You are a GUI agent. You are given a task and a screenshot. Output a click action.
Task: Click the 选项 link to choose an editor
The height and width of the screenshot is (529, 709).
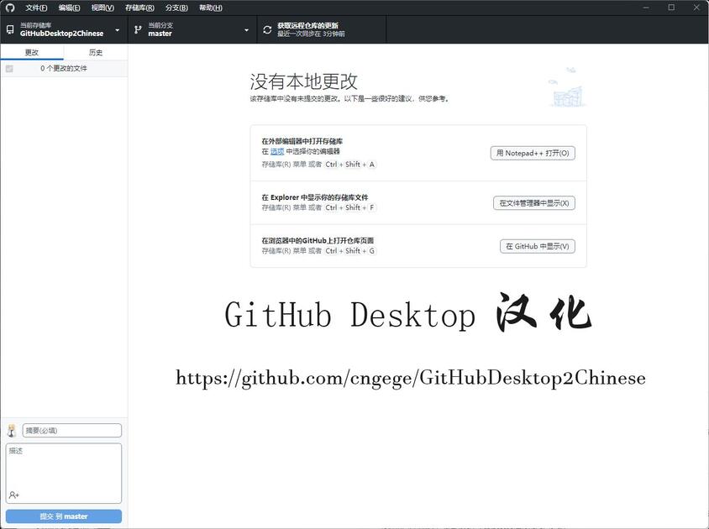[x=277, y=151]
